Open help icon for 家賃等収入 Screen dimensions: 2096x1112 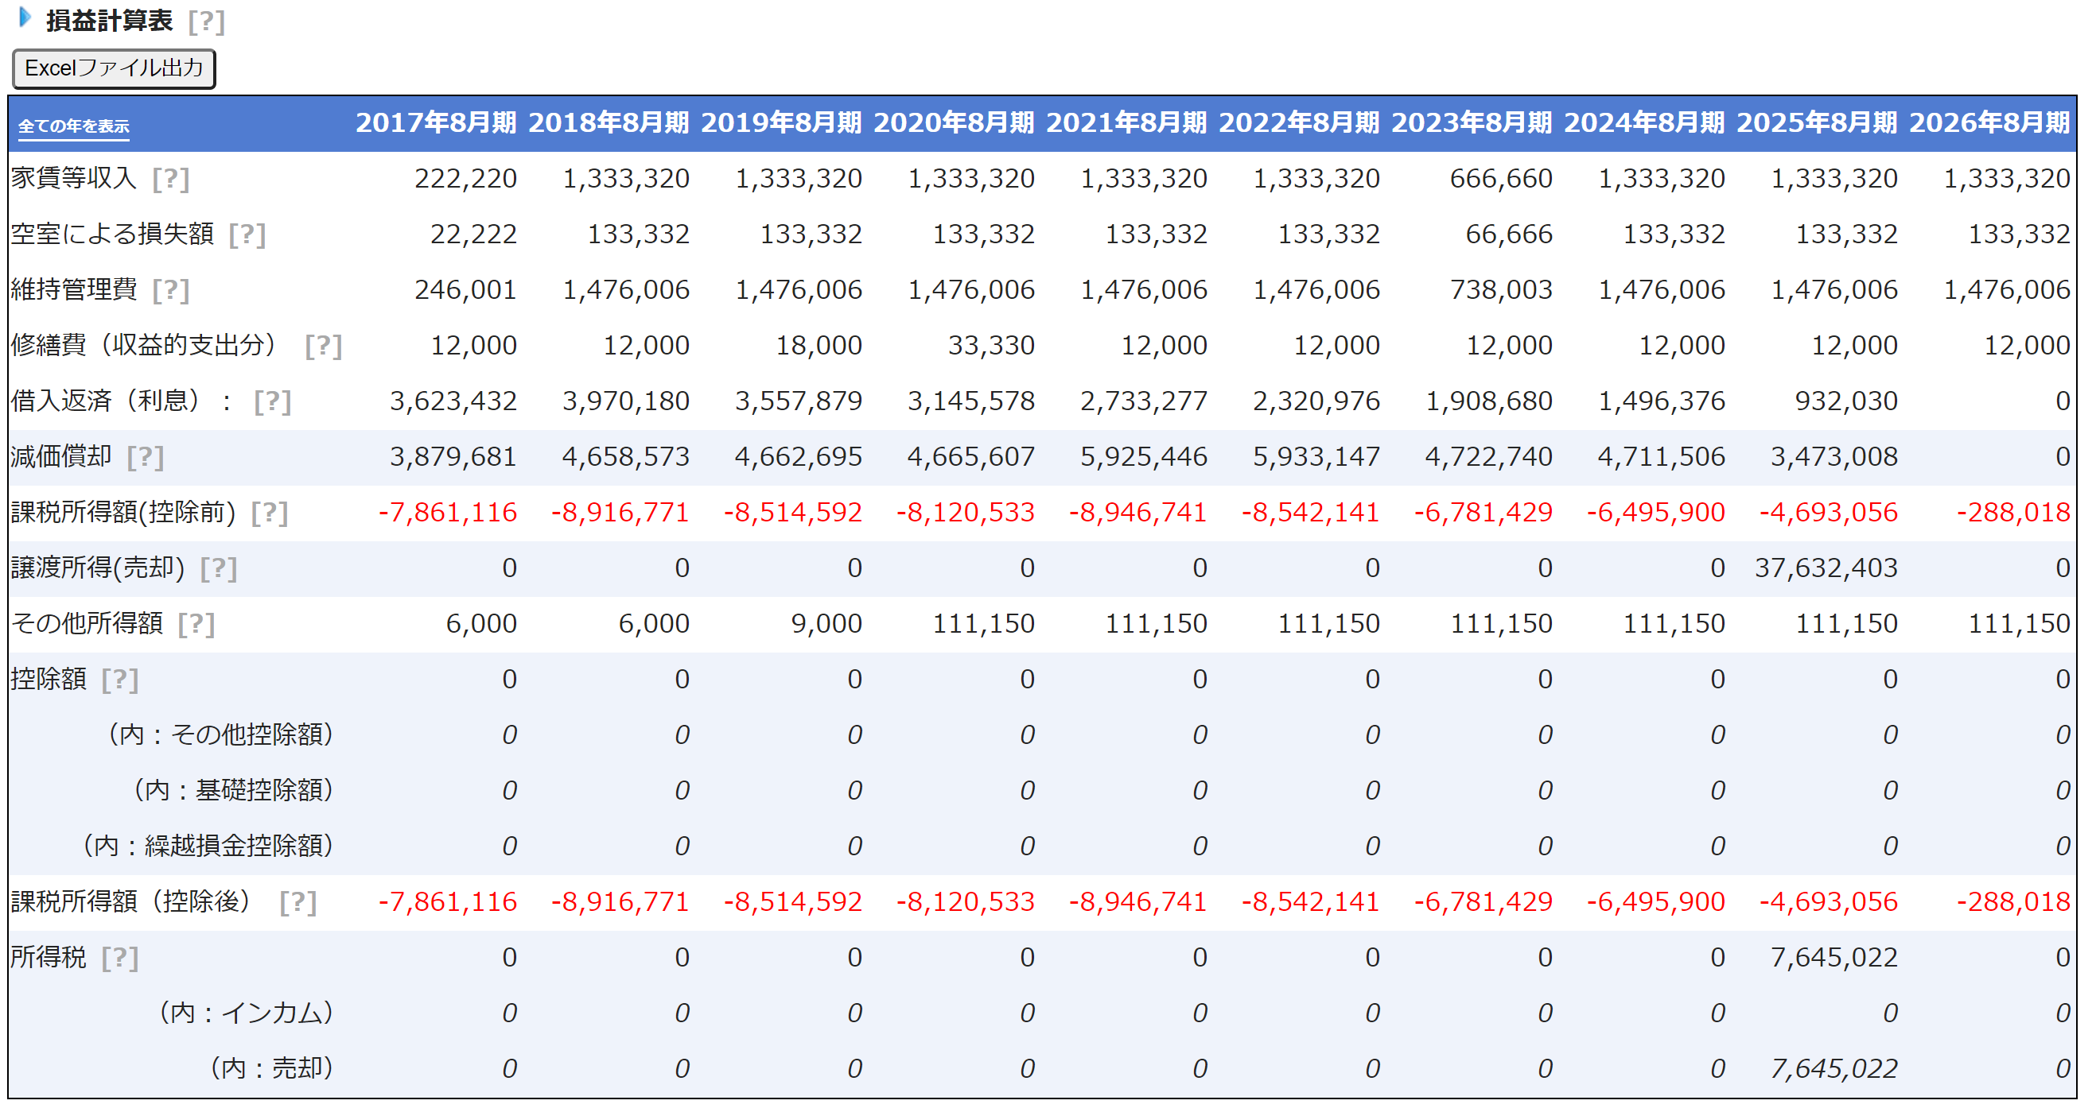click(171, 178)
